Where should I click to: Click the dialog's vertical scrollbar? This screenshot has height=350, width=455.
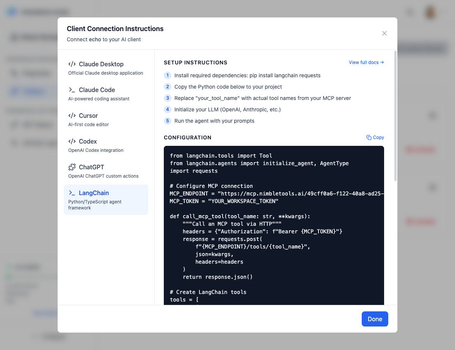[x=395, y=115]
